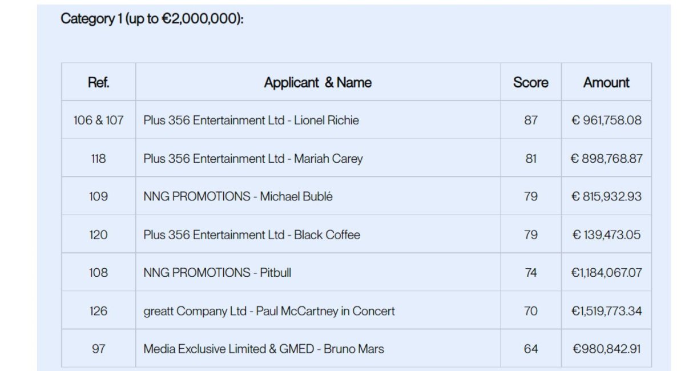This screenshot has height=371, width=685.
Task: Click the score value 87
Action: [x=531, y=120]
